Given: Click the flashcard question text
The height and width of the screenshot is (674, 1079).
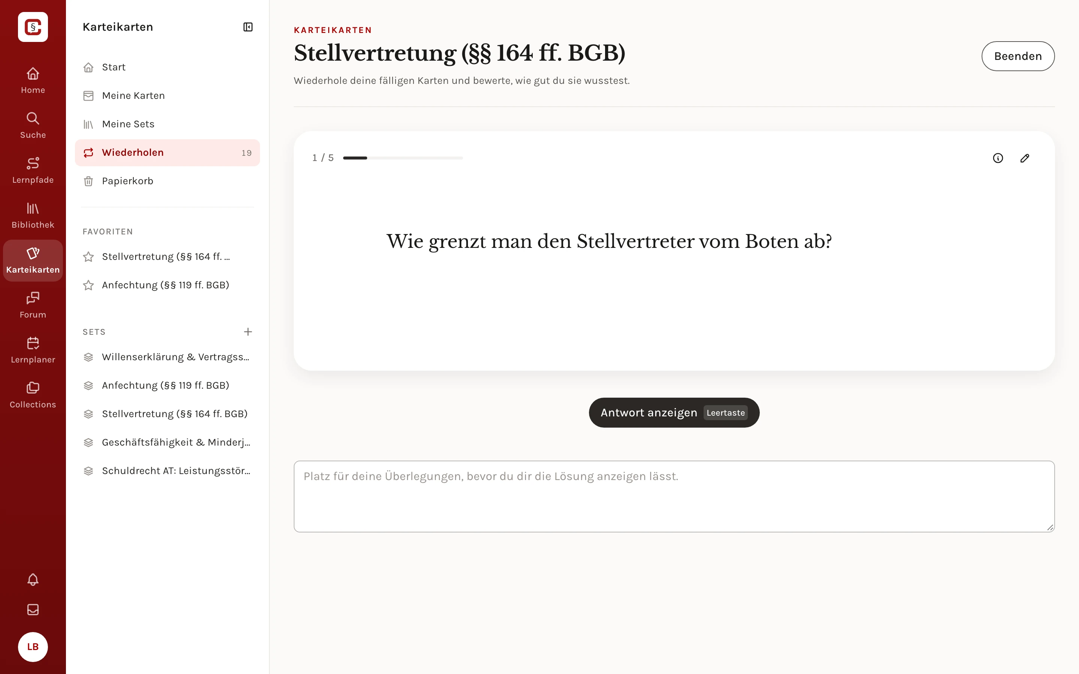Looking at the screenshot, I should 609,242.
